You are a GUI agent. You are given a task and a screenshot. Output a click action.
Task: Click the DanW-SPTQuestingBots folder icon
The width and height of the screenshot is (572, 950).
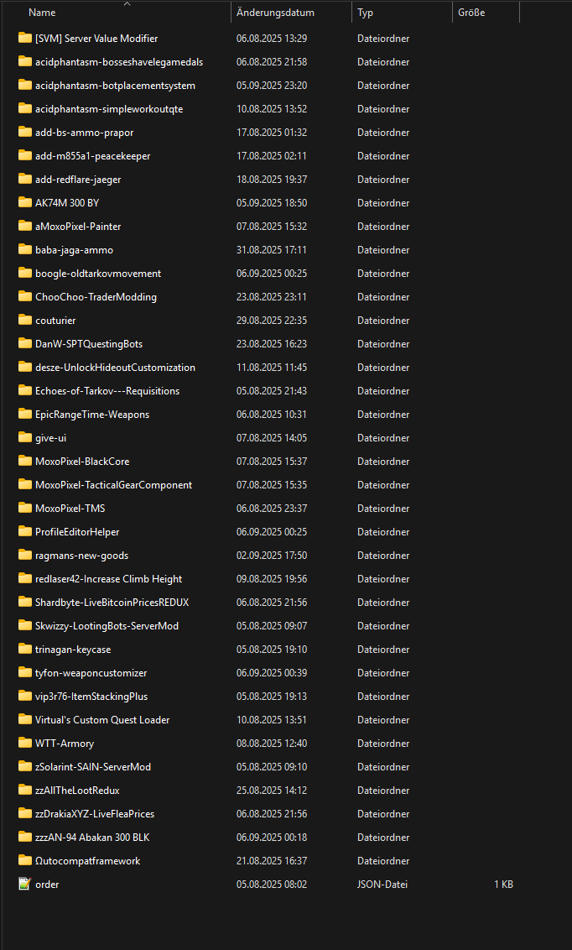point(25,343)
